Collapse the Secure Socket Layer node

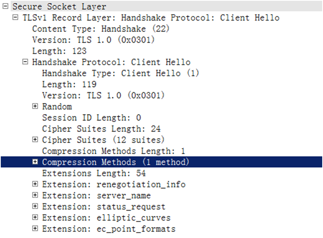click(x=6, y=7)
